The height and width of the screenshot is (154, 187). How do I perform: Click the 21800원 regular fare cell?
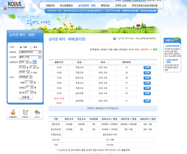pos(69,124)
